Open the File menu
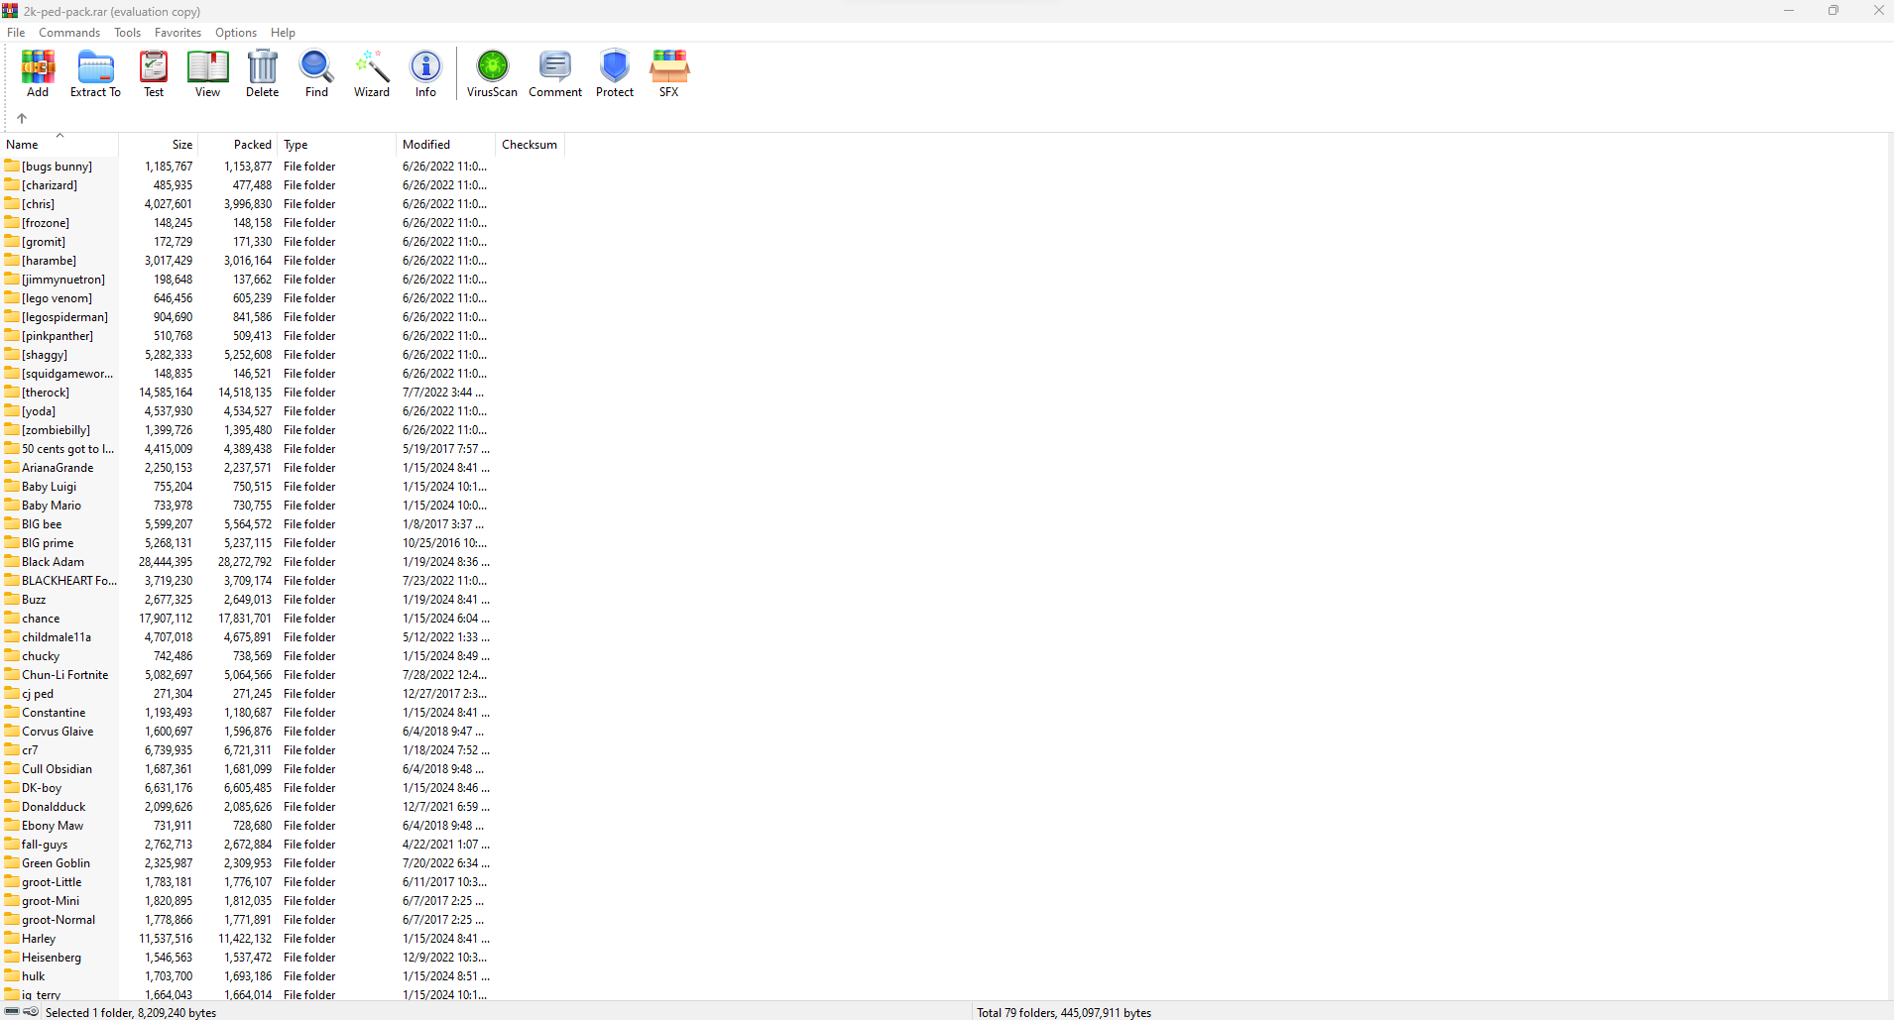The height and width of the screenshot is (1020, 1894). click(x=16, y=33)
